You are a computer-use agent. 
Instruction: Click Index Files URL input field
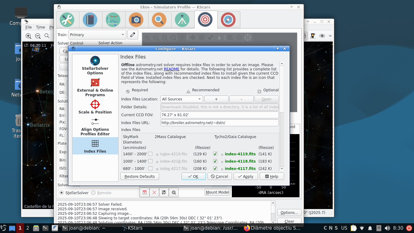219,123
